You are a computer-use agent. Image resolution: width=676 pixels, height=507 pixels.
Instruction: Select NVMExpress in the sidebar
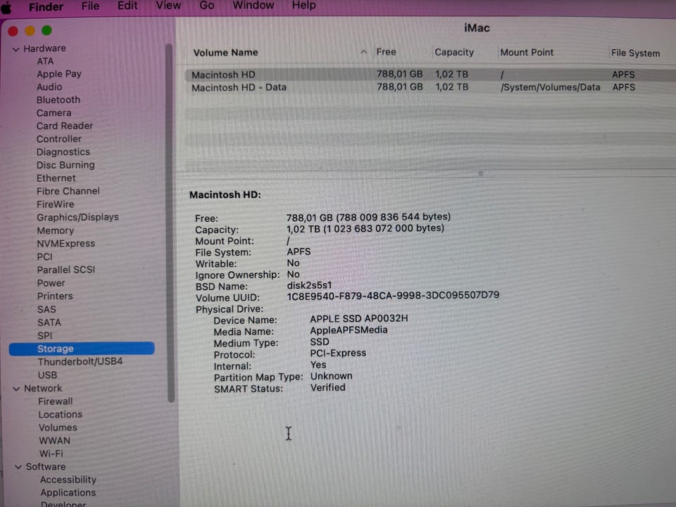[x=66, y=244]
